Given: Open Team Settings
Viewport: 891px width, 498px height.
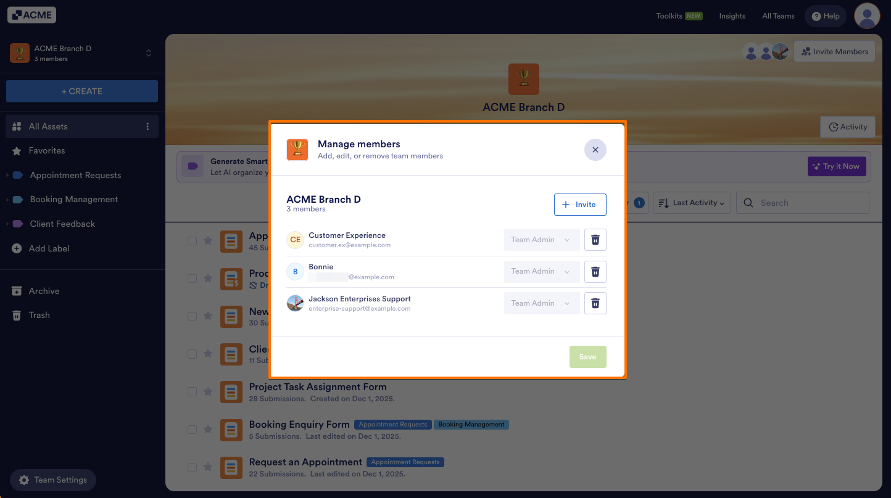Looking at the screenshot, I should pyautogui.click(x=53, y=480).
